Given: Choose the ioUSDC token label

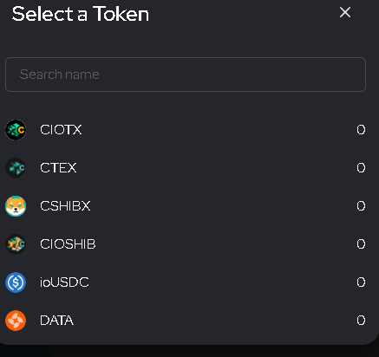Looking at the screenshot, I should click(64, 282).
